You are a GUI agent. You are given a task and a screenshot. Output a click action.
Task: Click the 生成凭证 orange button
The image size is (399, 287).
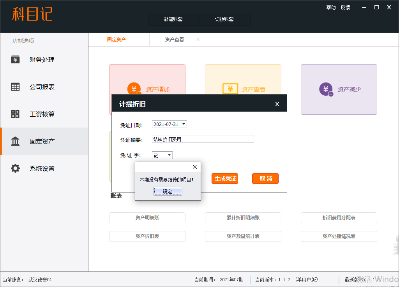click(x=225, y=178)
